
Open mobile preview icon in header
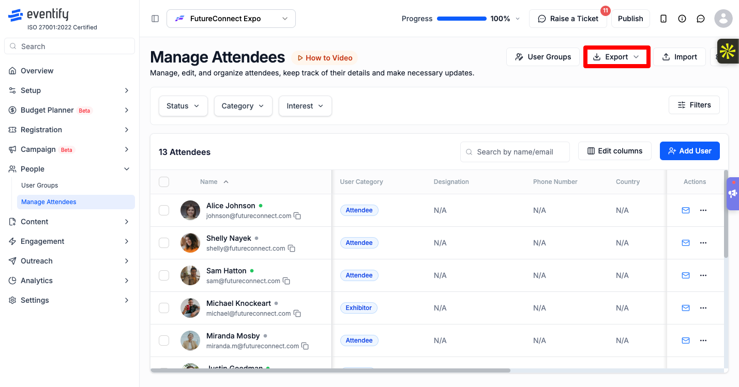[x=663, y=19]
